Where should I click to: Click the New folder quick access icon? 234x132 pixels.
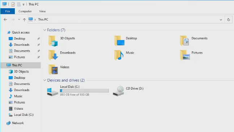coord(19,4)
